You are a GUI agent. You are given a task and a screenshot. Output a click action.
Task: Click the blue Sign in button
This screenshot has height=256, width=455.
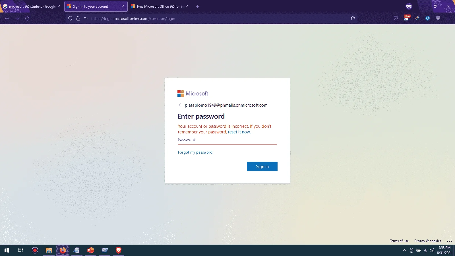262,166
